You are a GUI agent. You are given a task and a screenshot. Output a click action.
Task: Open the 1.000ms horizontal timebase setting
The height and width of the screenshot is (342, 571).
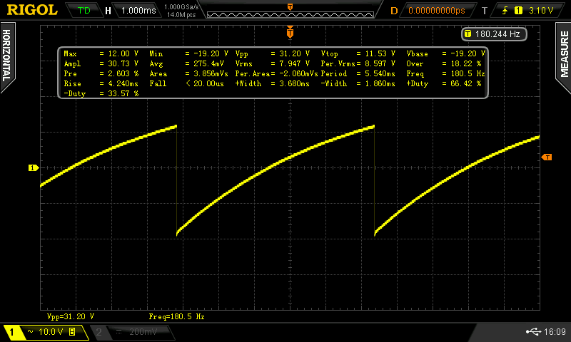(138, 11)
